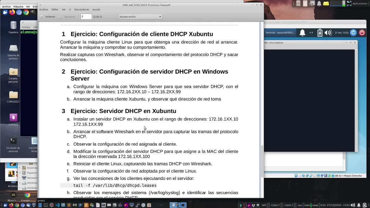Image resolution: width=370 pixels, height=208 pixels.
Task: Click the battery icon in the VM panel
Action: pyautogui.click(x=320, y=33)
